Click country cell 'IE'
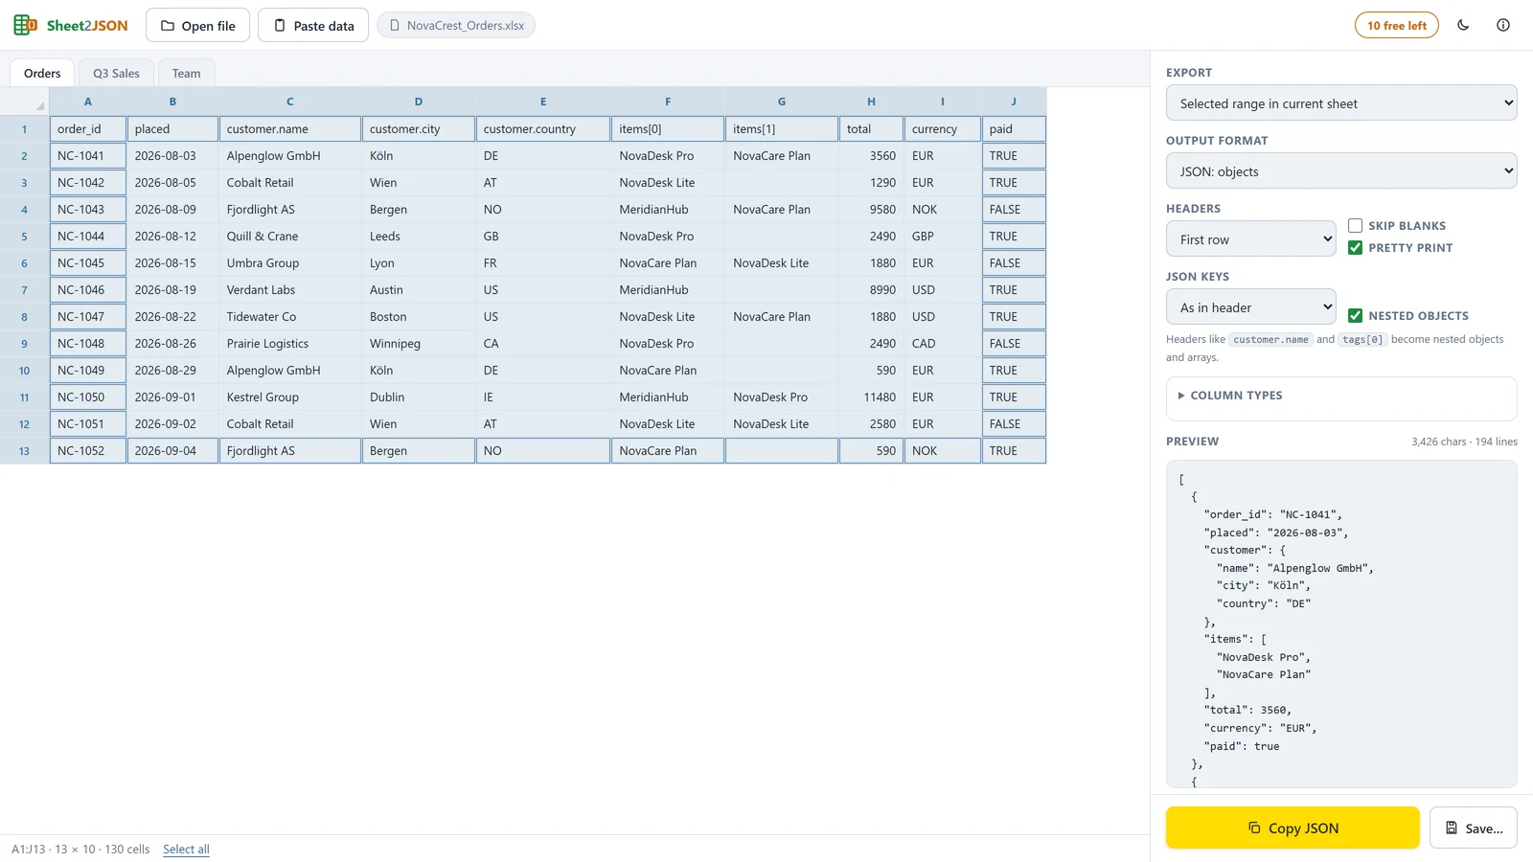 (x=543, y=397)
